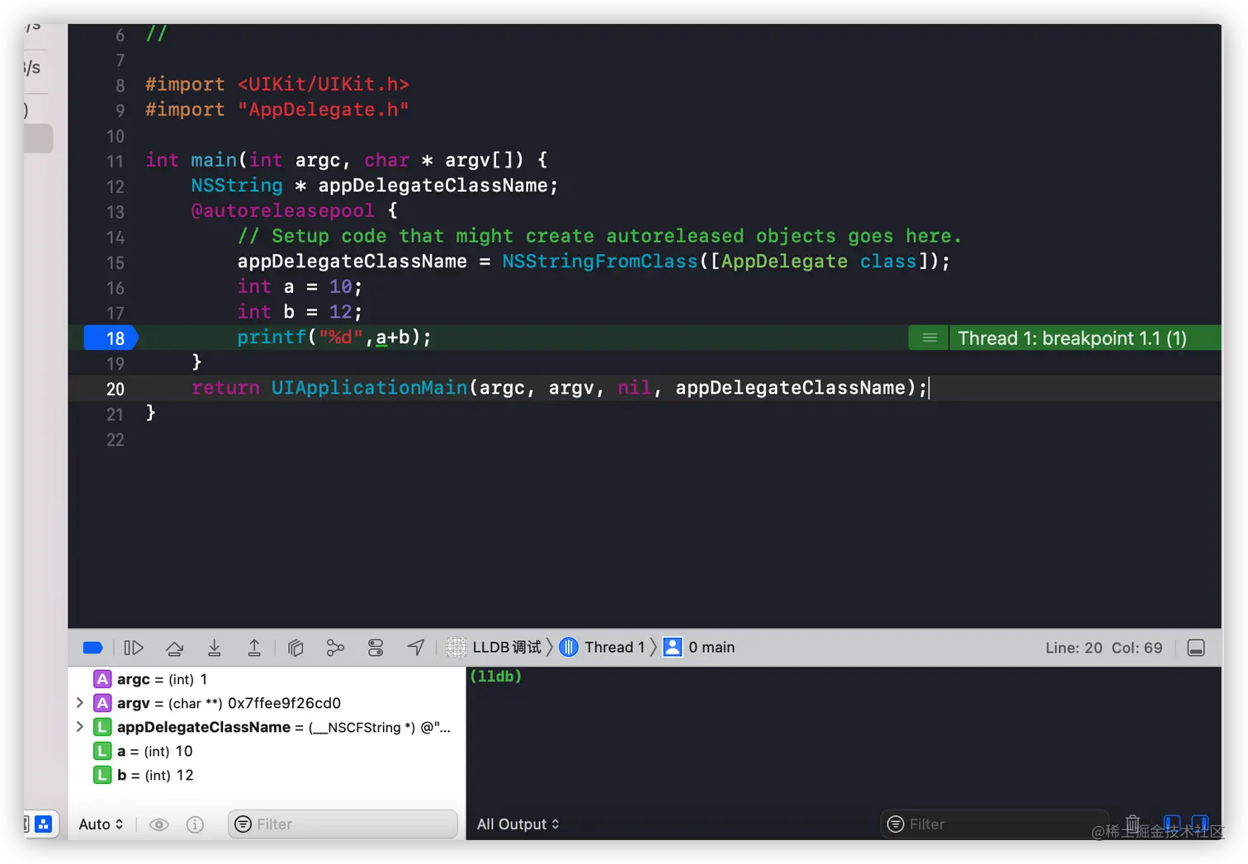1248x864 pixels.
Task: Click line number 20 in the gutter
Action: pyautogui.click(x=116, y=389)
